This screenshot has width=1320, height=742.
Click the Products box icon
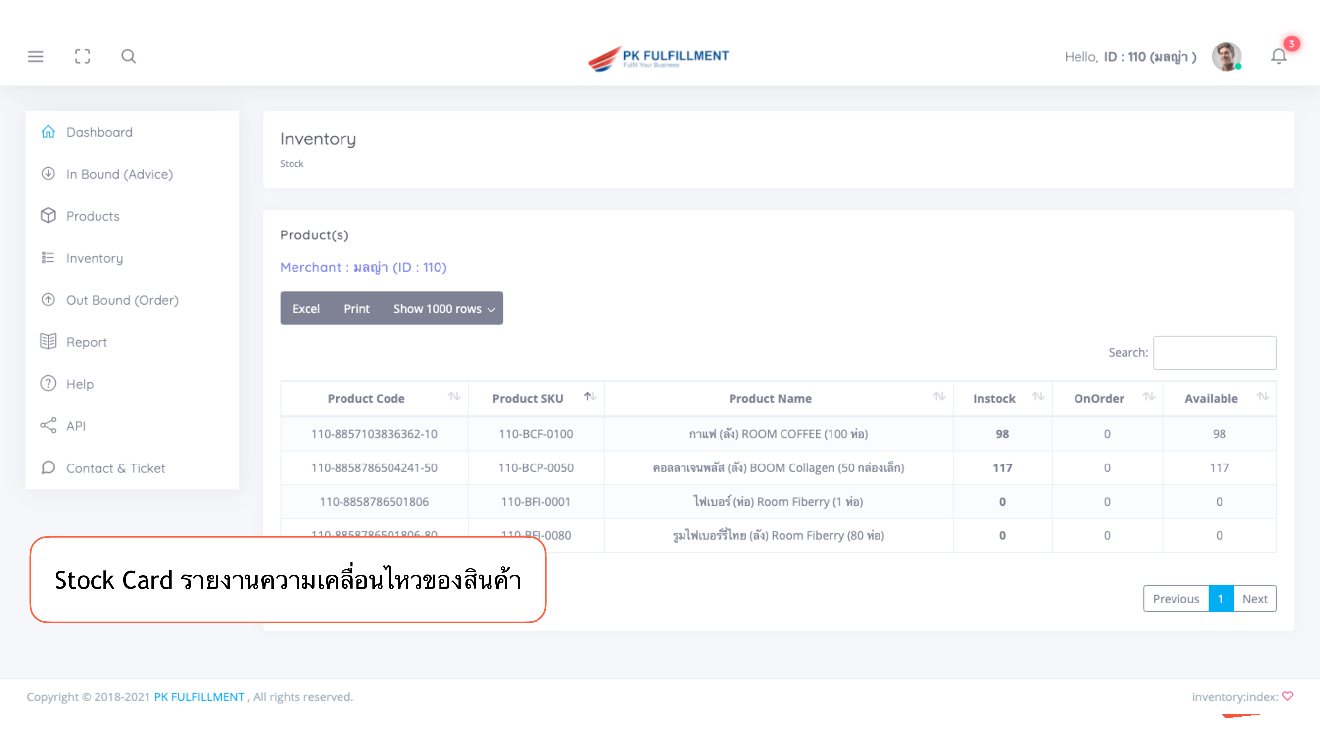tap(48, 216)
